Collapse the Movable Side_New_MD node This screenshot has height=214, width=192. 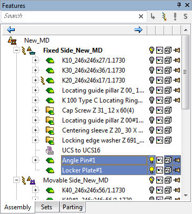tap(16, 180)
